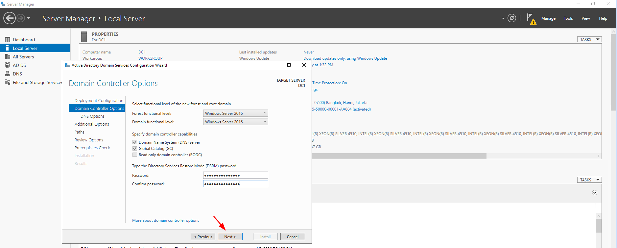Image resolution: width=617 pixels, height=248 pixels.
Task: Open the Tools menu
Action: click(x=568, y=18)
